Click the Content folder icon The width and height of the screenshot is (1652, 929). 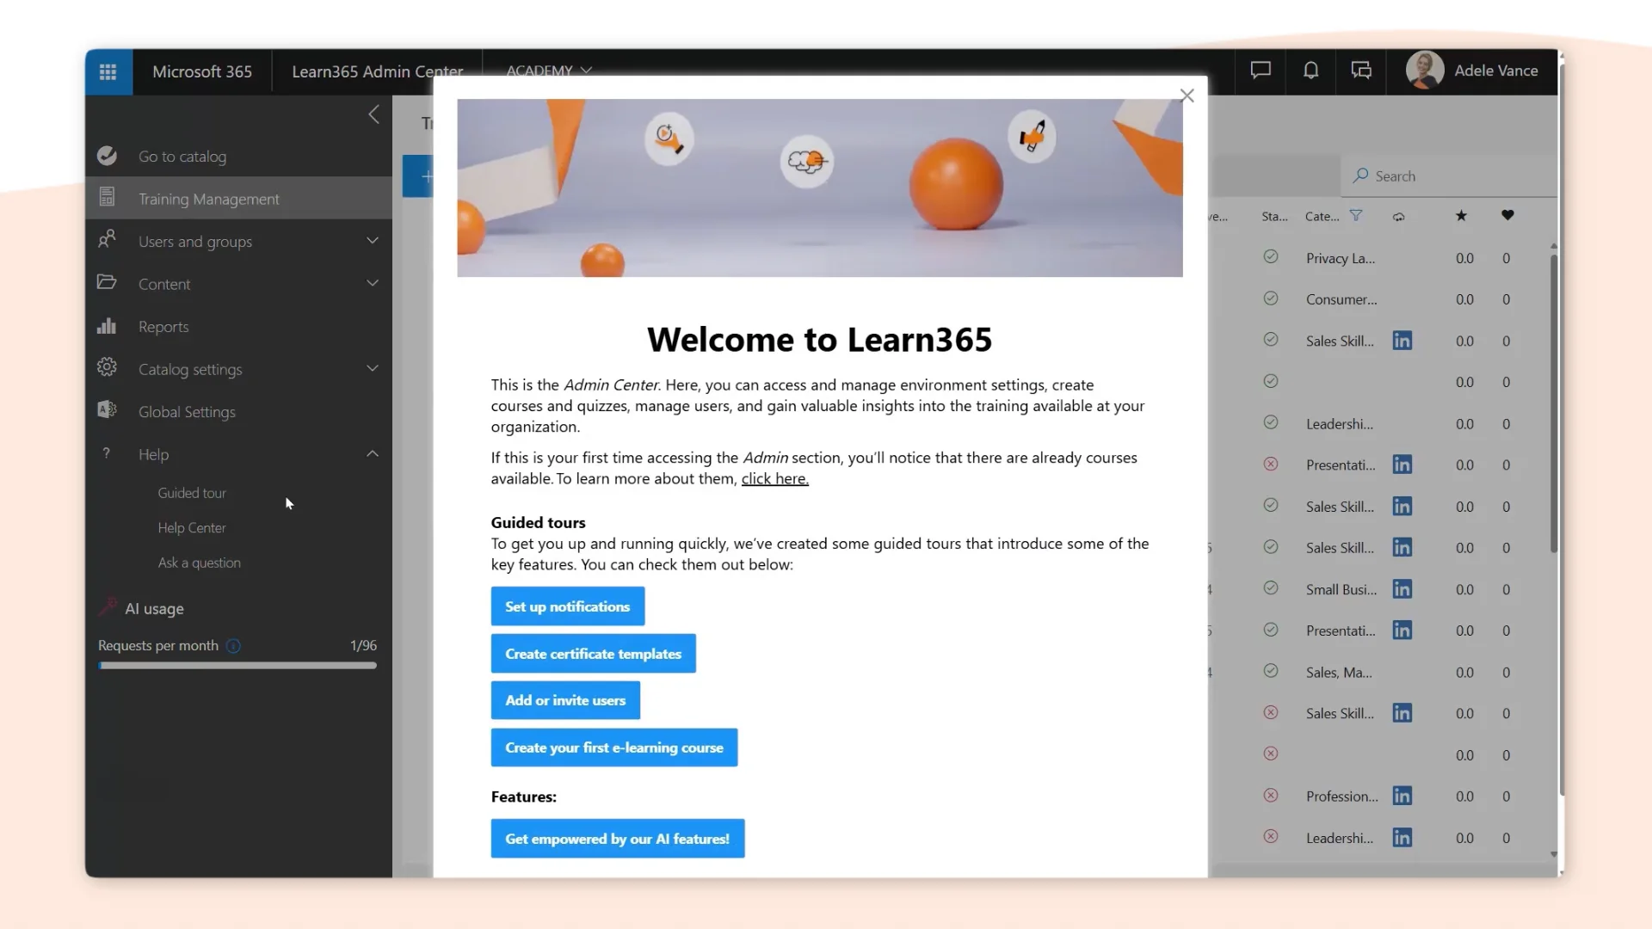point(107,282)
